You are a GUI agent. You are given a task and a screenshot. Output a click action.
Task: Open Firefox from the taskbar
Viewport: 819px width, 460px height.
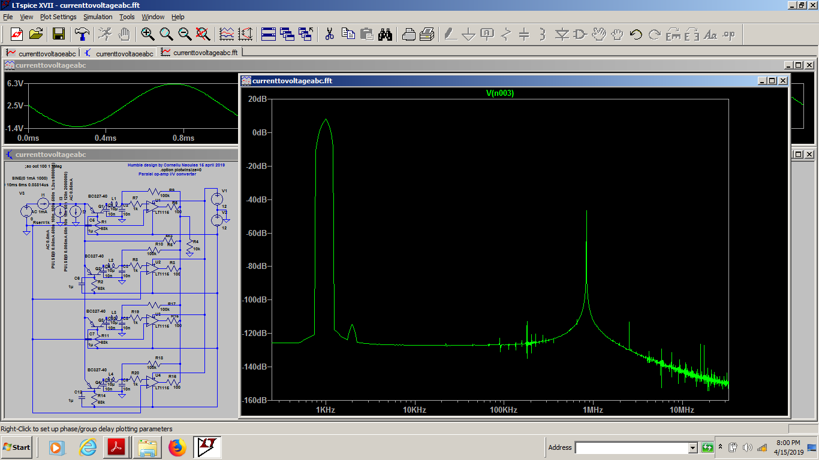click(177, 447)
